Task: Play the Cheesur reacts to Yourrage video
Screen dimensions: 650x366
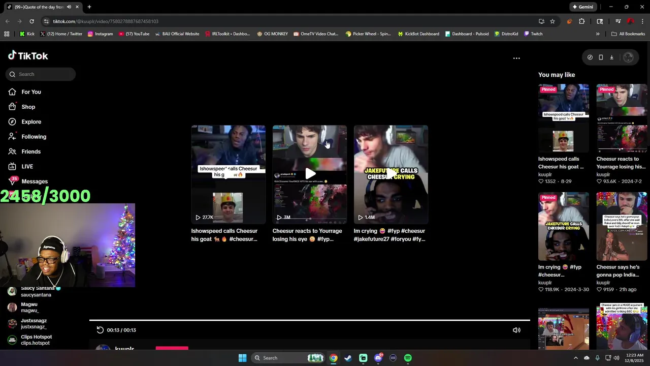Action: [309, 174]
